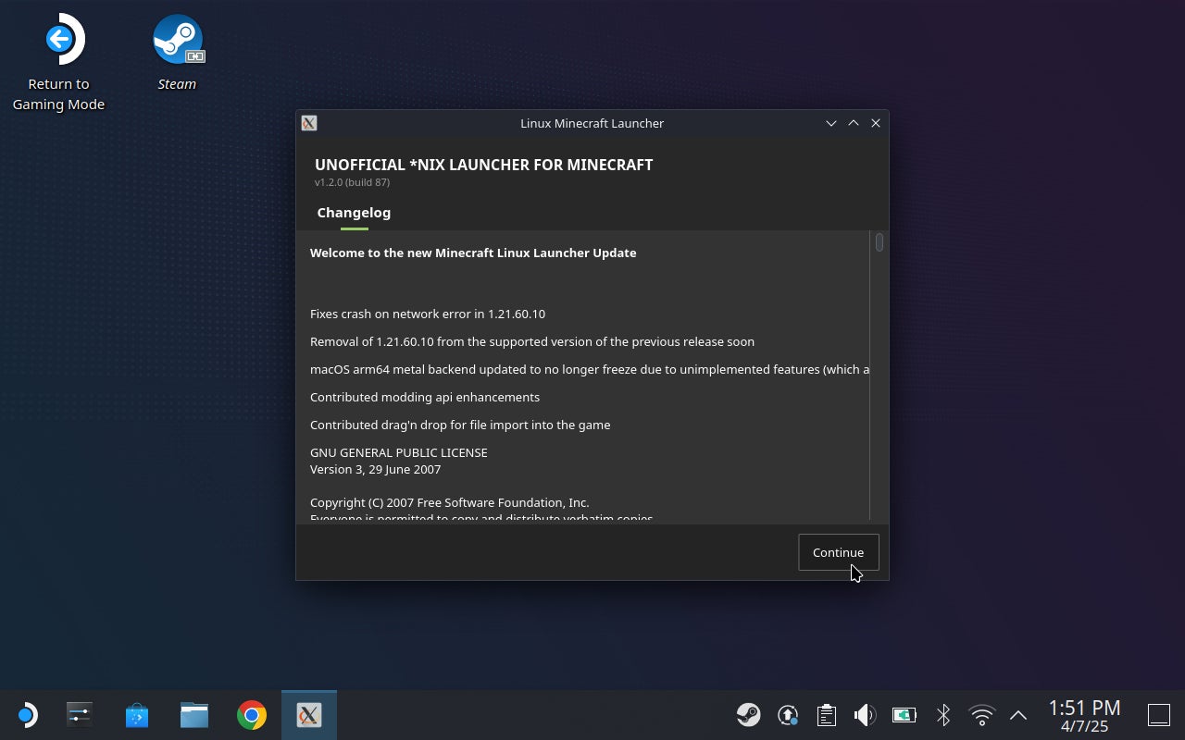The width and height of the screenshot is (1185, 740).
Task: Click the changelog scrollbar
Action: [x=878, y=242]
